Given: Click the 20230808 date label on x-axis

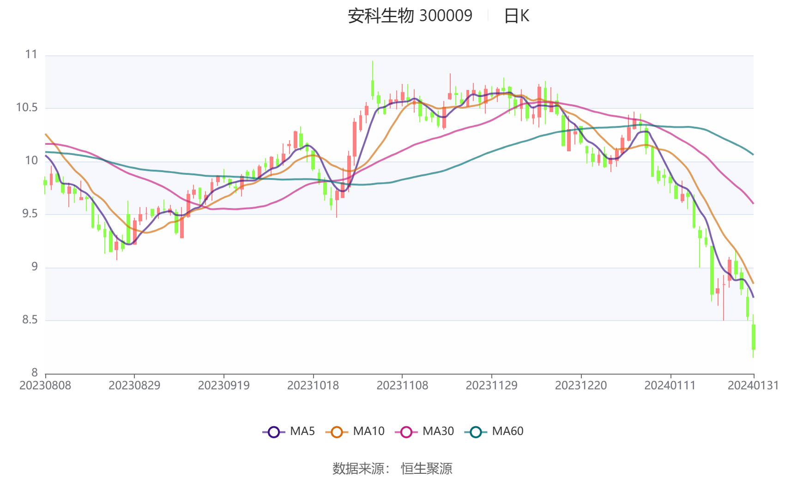Looking at the screenshot, I should tap(45, 385).
